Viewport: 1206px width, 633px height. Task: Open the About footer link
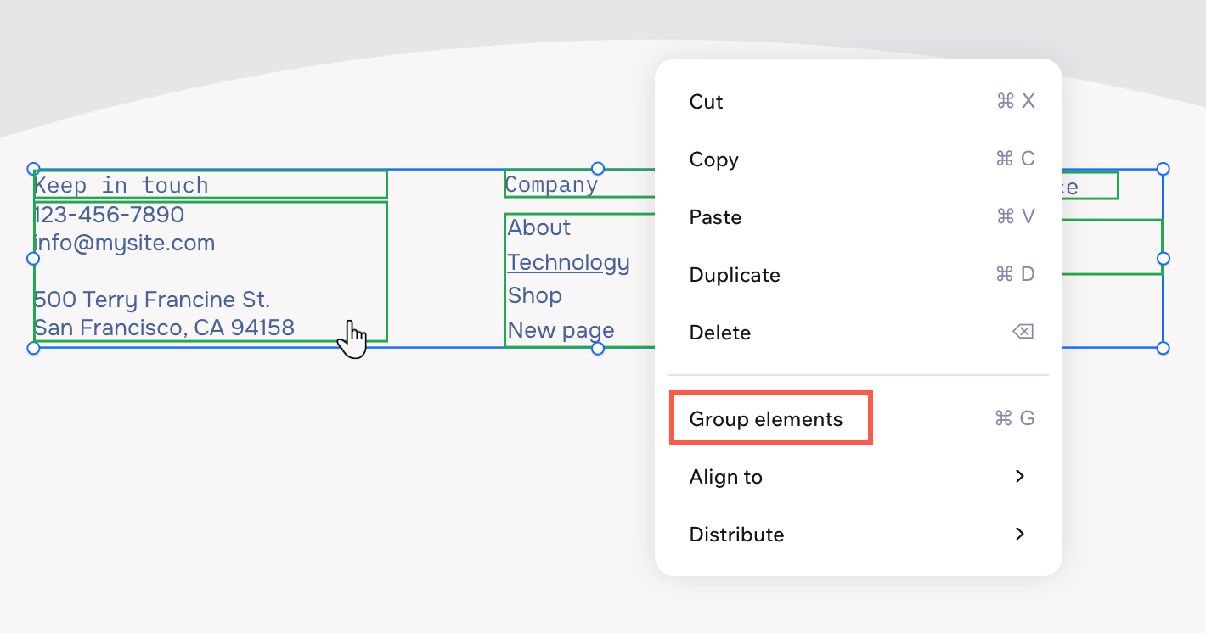pyautogui.click(x=538, y=227)
